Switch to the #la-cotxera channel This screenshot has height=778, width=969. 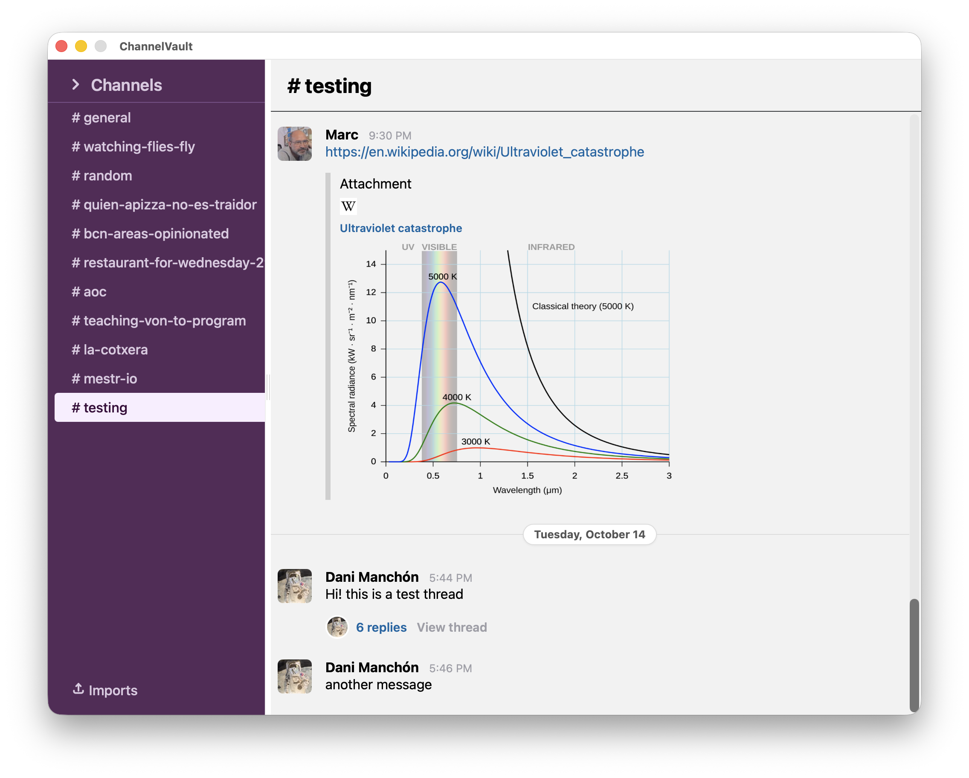tap(157, 350)
